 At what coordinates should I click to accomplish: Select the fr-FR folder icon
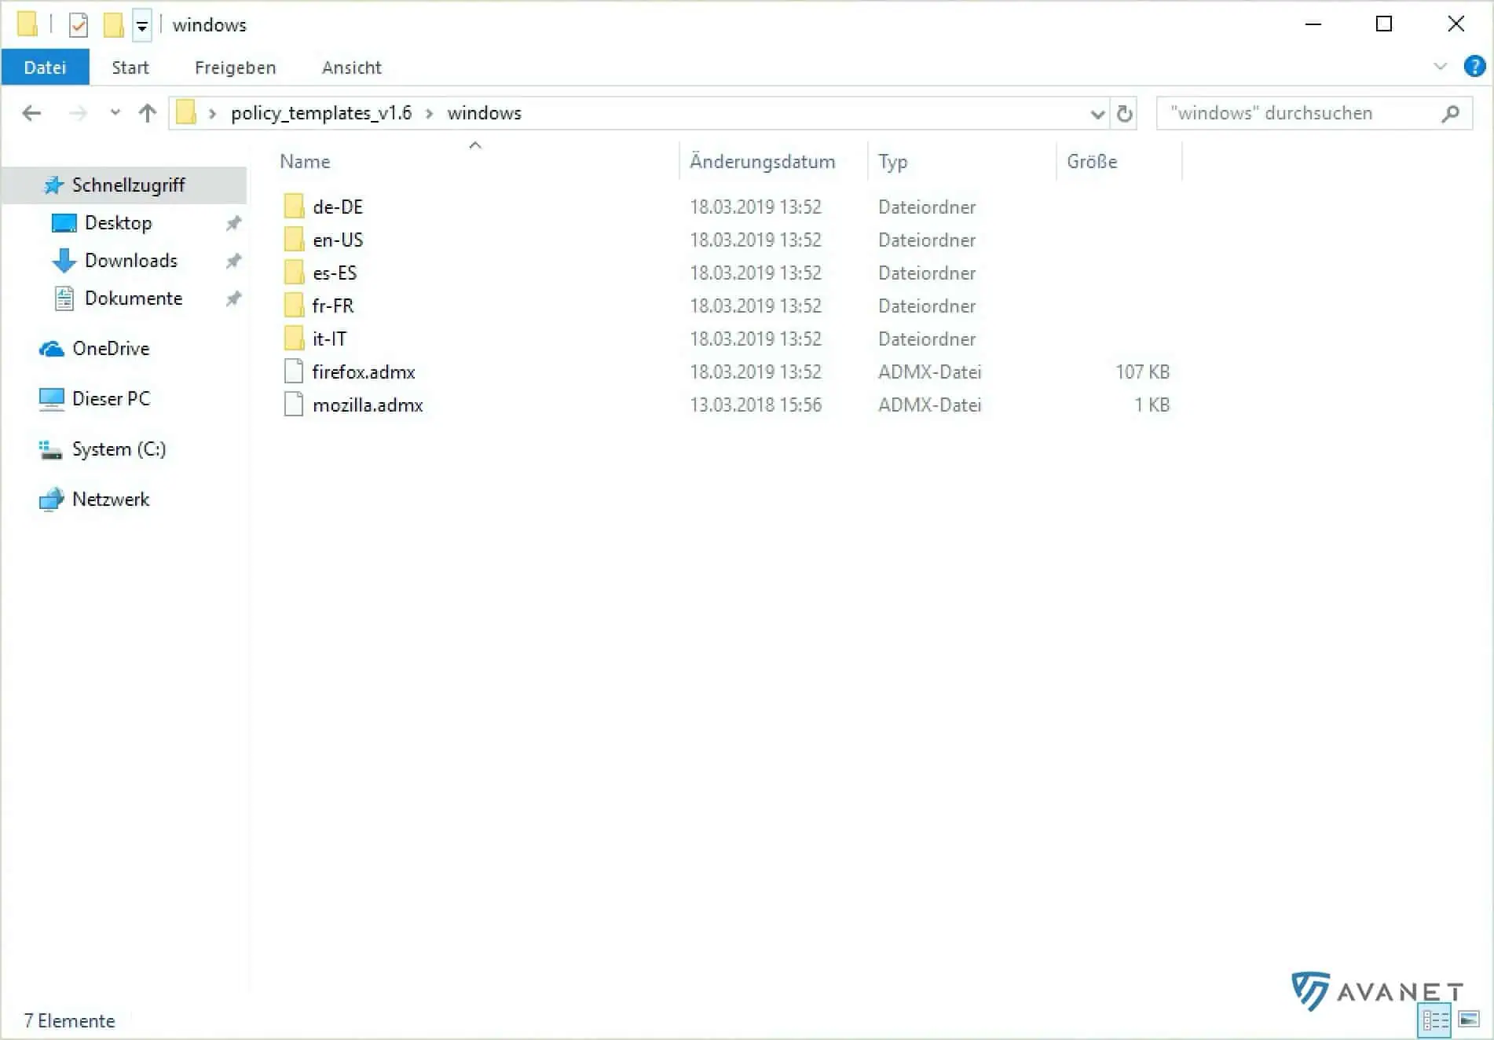[x=294, y=306]
